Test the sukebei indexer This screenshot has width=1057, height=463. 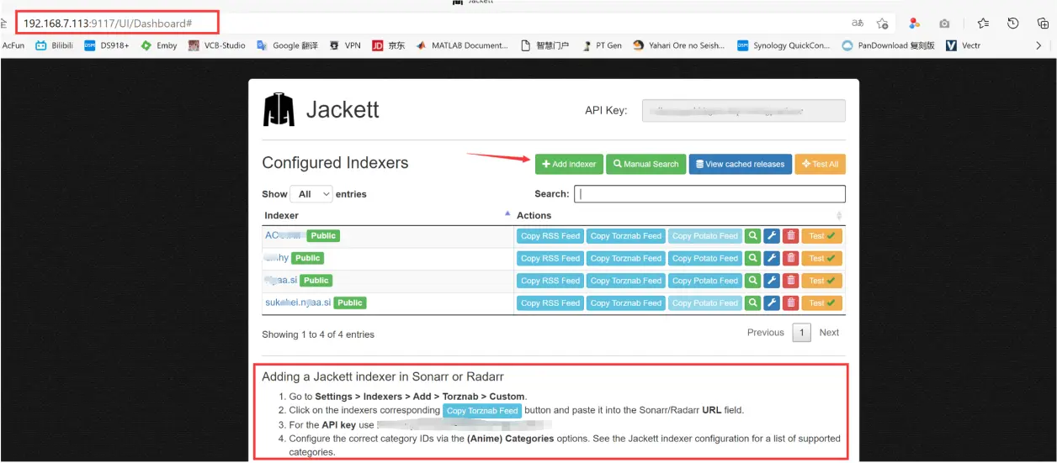[x=822, y=303]
